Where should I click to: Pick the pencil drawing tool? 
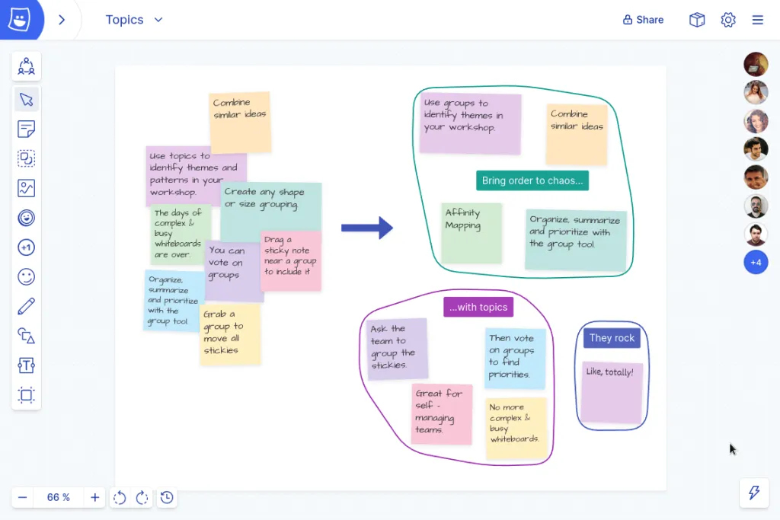point(27,307)
